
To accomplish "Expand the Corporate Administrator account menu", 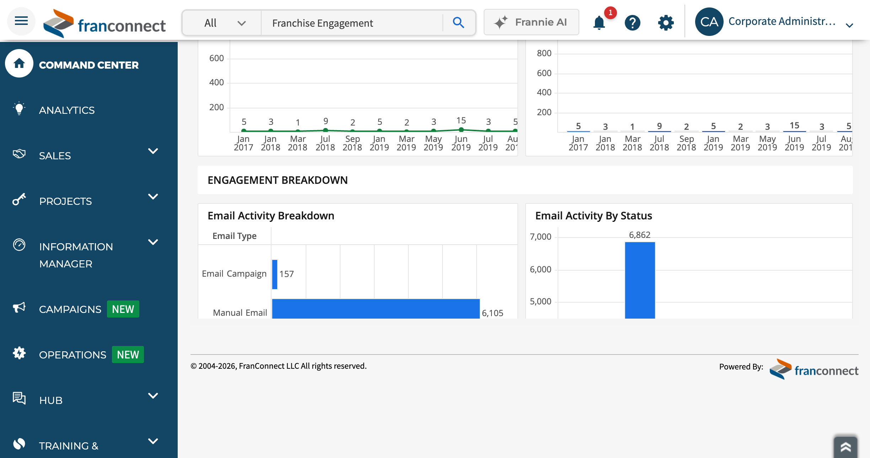I will pyautogui.click(x=849, y=25).
